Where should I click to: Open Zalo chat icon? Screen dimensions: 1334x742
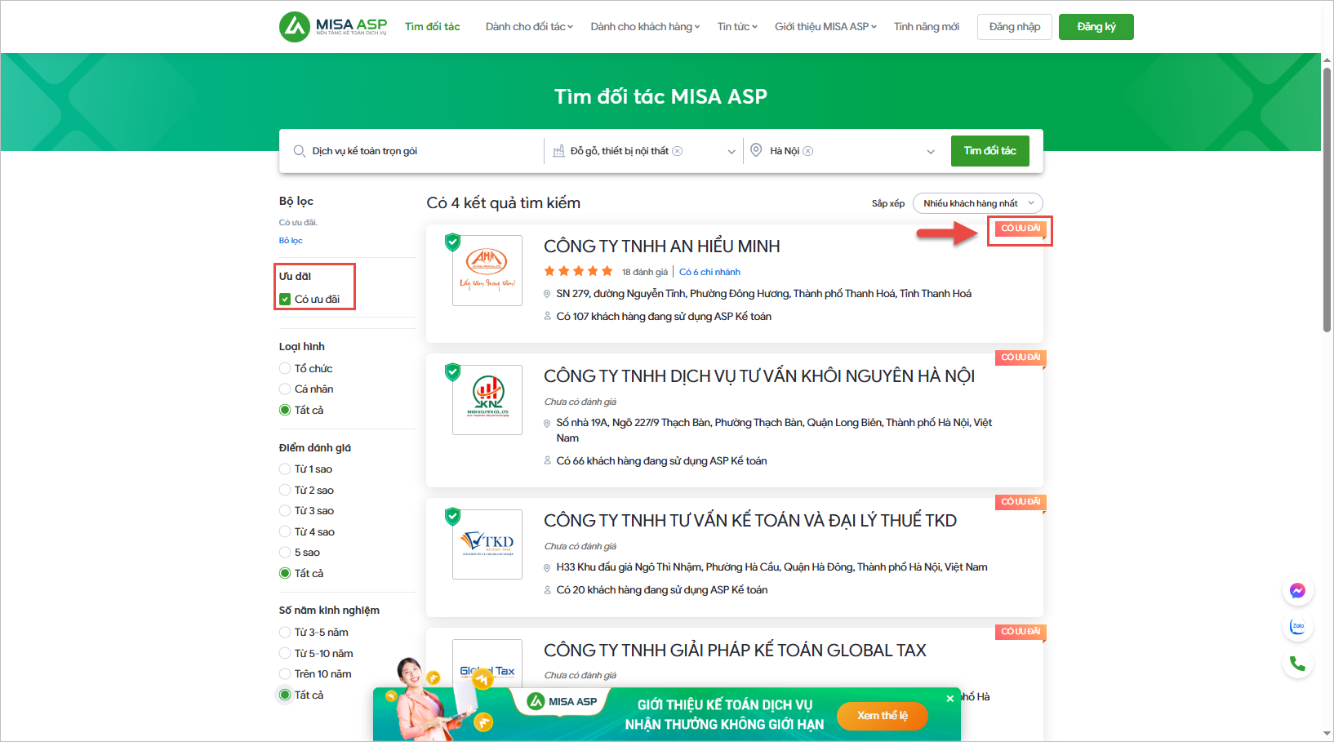point(1297,627)
